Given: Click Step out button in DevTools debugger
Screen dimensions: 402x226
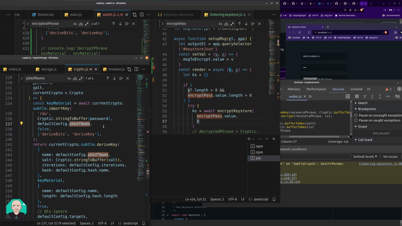Looking at the screenshot, I should click(x=380, y=96).
